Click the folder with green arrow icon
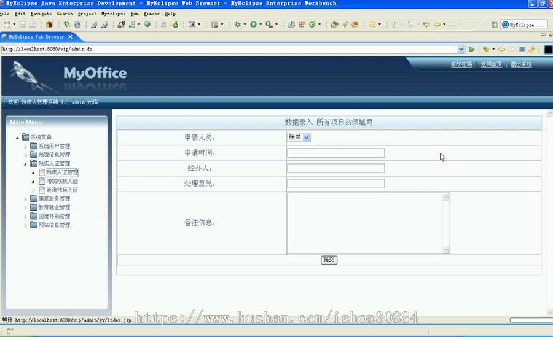Screen dimensions: 553x337 [175, 25]
